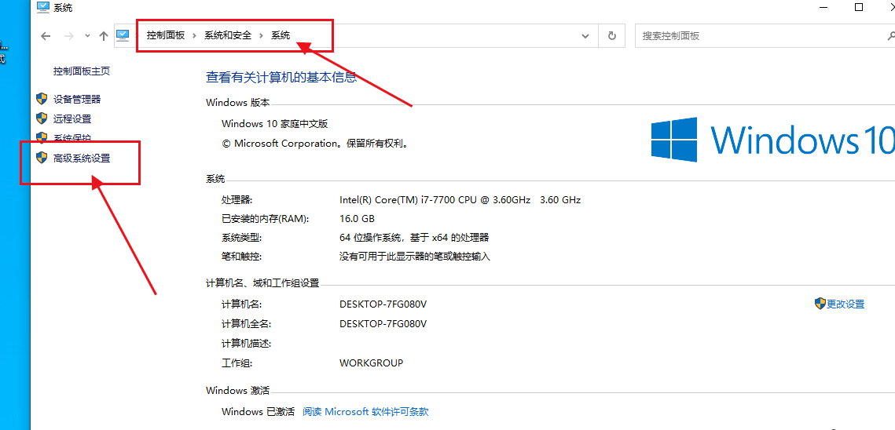
Task: Select 控制面板 in the breadcrumb path
Action: pos(166,35)
